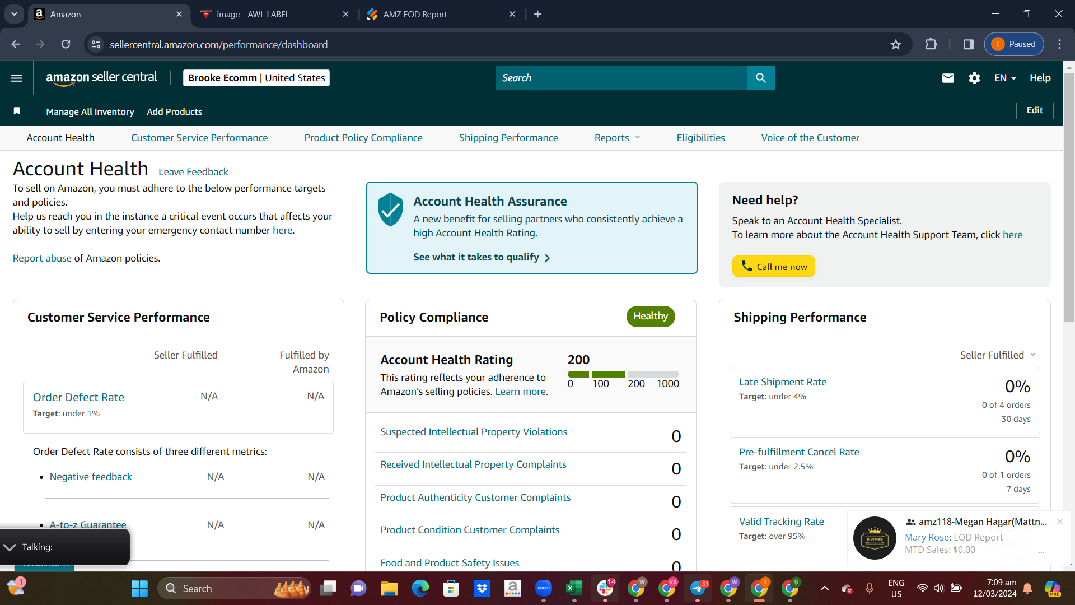Open the Negative feedback link
Image resolution: width=1075 pixels, height=605 pixels.
click(x=91, y=477)
